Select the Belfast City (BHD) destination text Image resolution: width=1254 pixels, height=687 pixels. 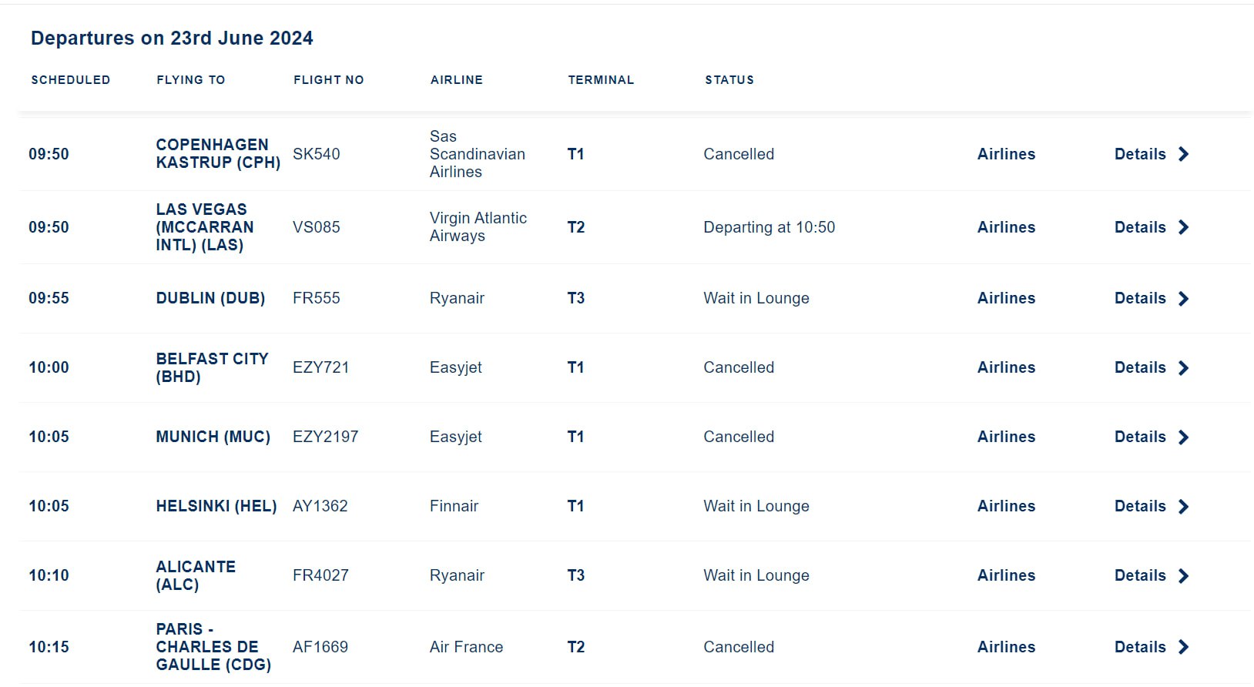[212, 367]
